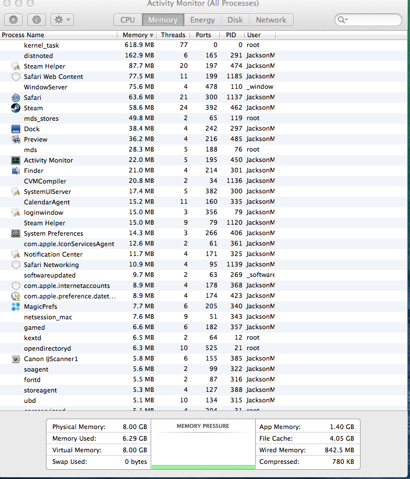Select the opendirectoryd process
410x479 pixels.
tap(205, 348)
